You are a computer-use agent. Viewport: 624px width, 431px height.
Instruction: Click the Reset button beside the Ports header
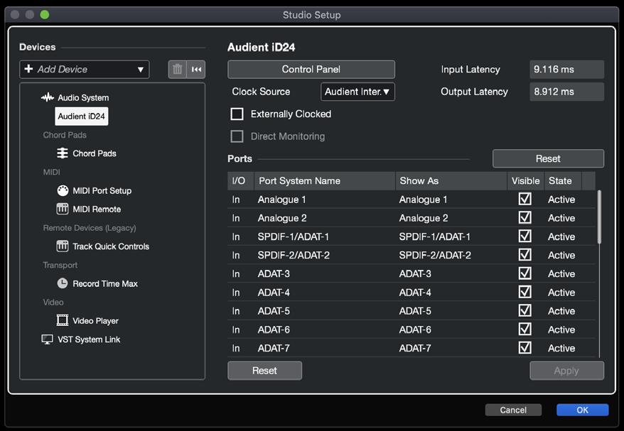548,158
